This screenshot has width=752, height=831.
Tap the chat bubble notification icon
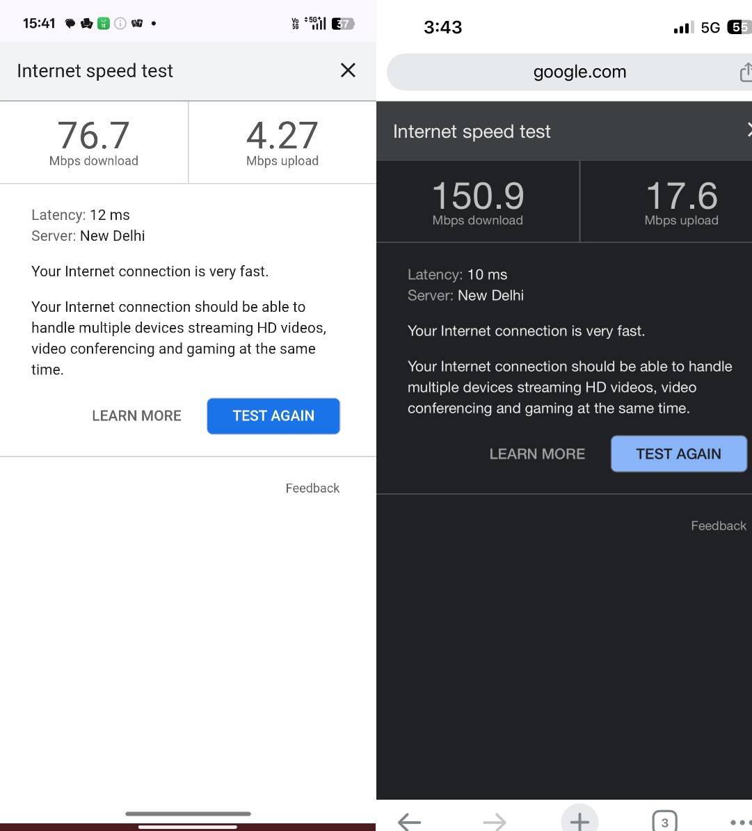click(x=70, y=24)
